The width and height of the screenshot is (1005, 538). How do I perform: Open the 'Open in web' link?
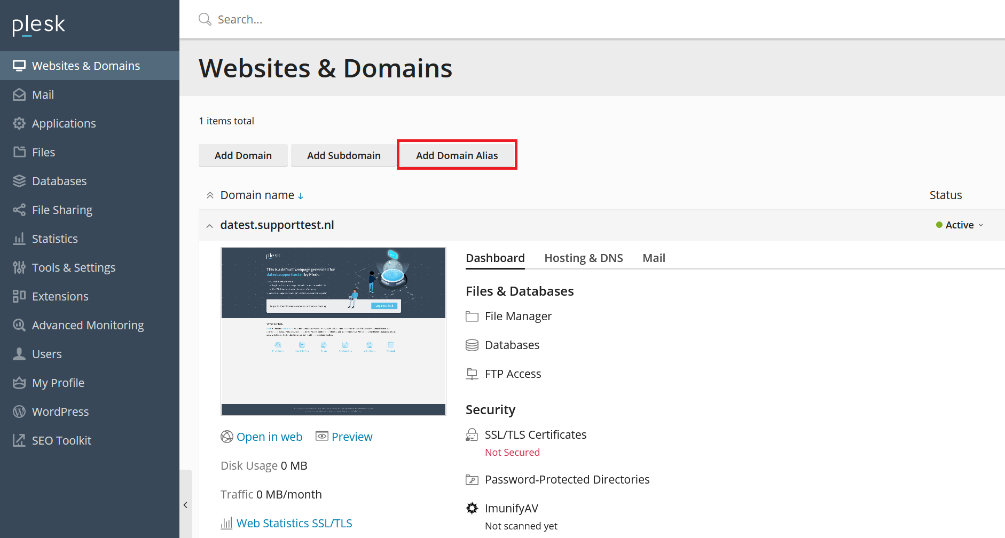point(269,437)
